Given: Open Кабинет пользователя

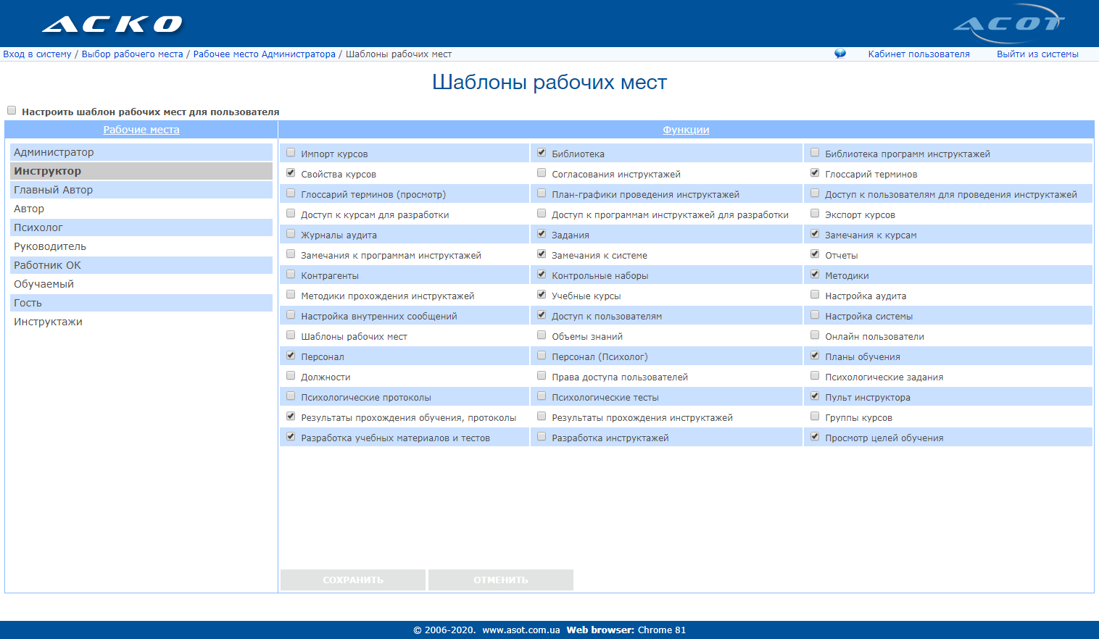Looking at the screenshot, I should [918, 54].
